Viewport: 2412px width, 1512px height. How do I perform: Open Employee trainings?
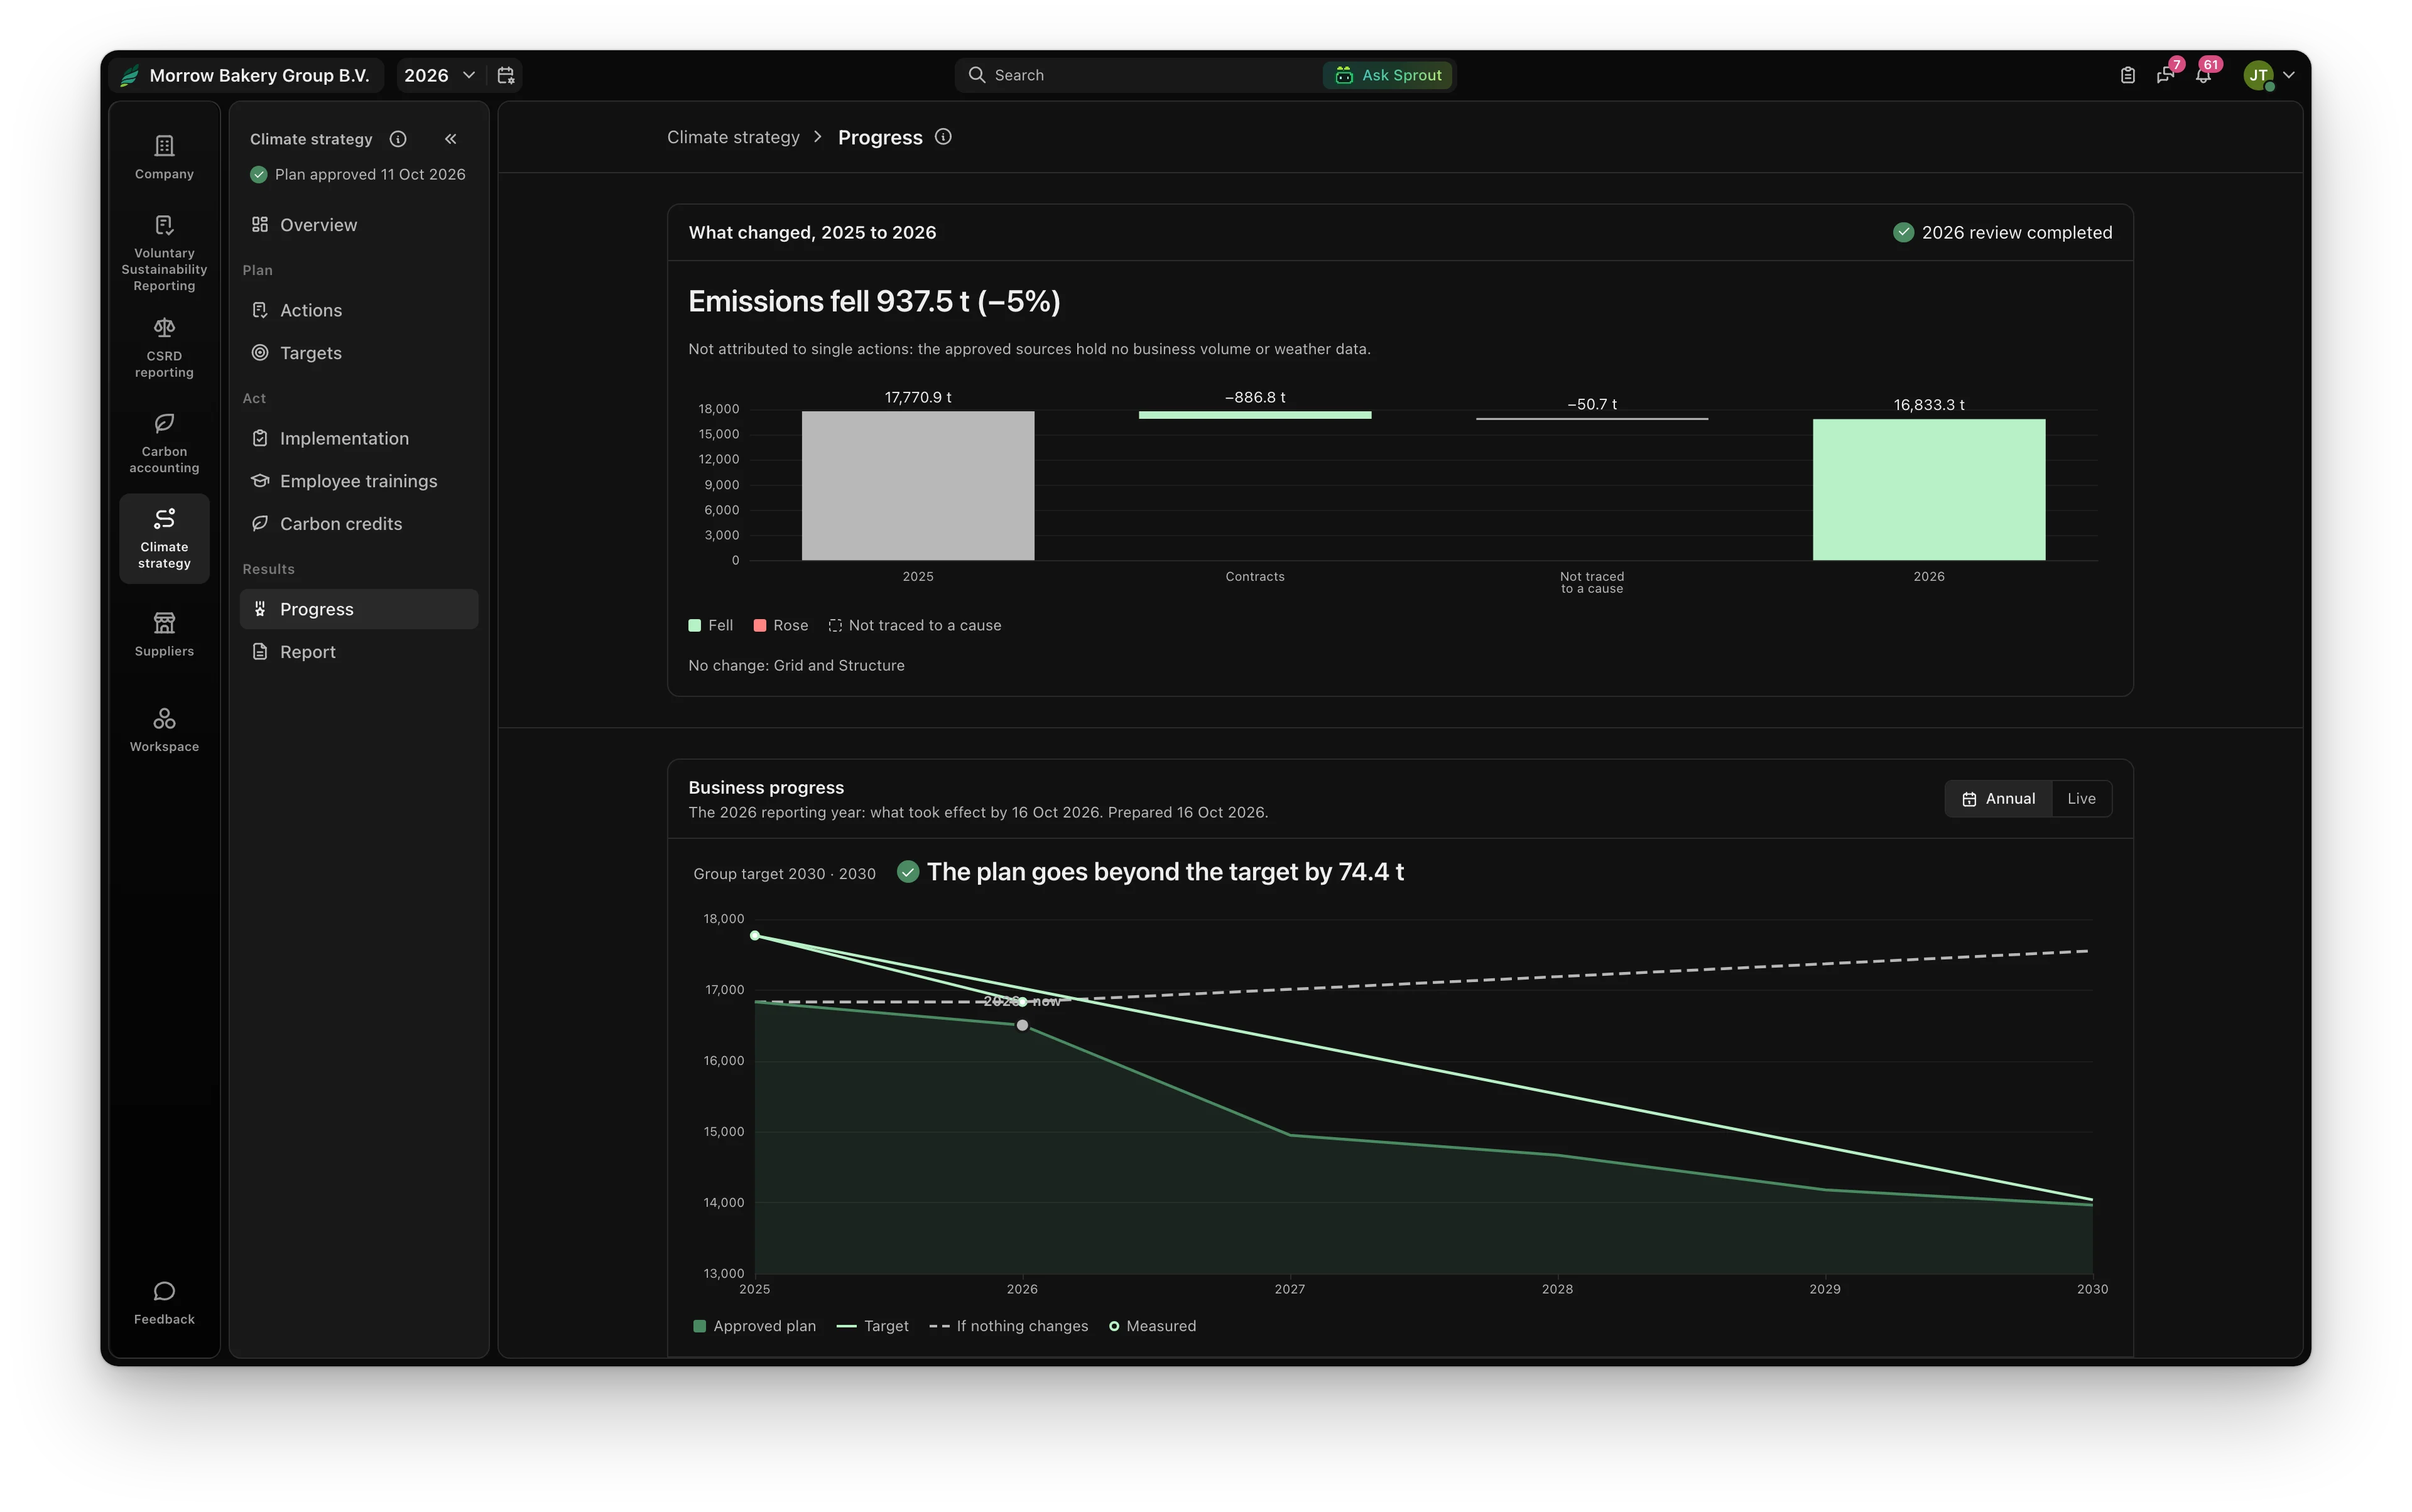(x=359, y=481)
